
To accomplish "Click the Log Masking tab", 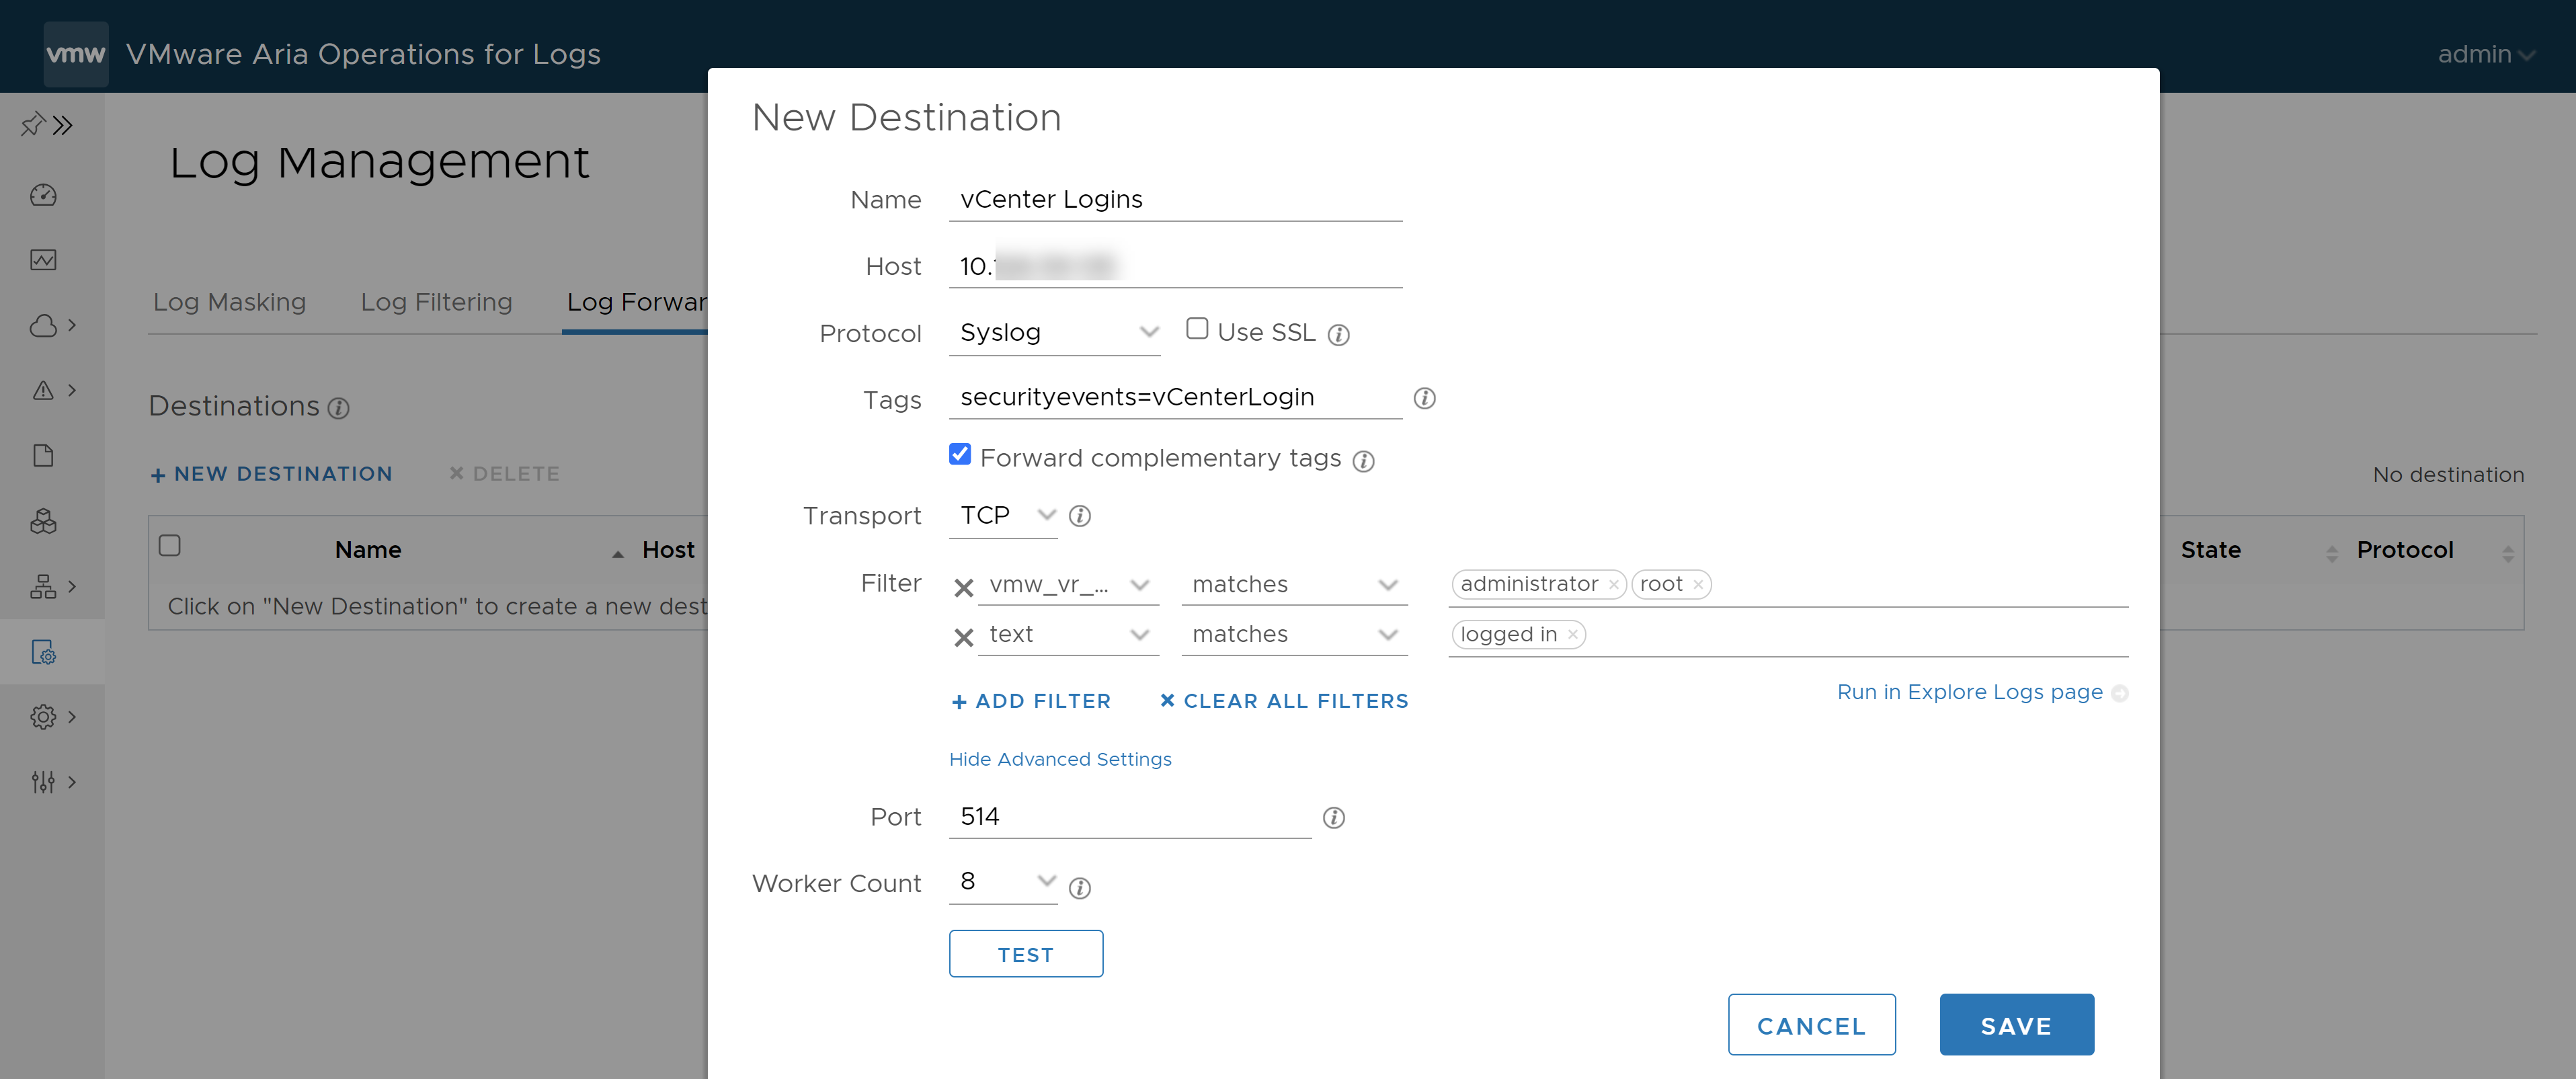I will 230,301.
